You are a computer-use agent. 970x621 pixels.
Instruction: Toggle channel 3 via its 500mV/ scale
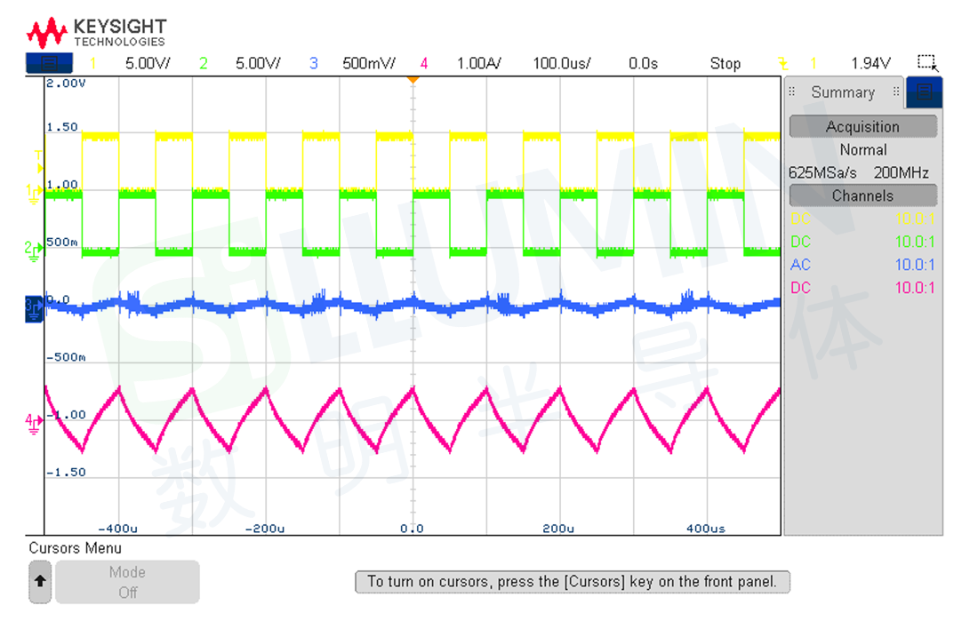pyautogui.click(x=368, y=63)
